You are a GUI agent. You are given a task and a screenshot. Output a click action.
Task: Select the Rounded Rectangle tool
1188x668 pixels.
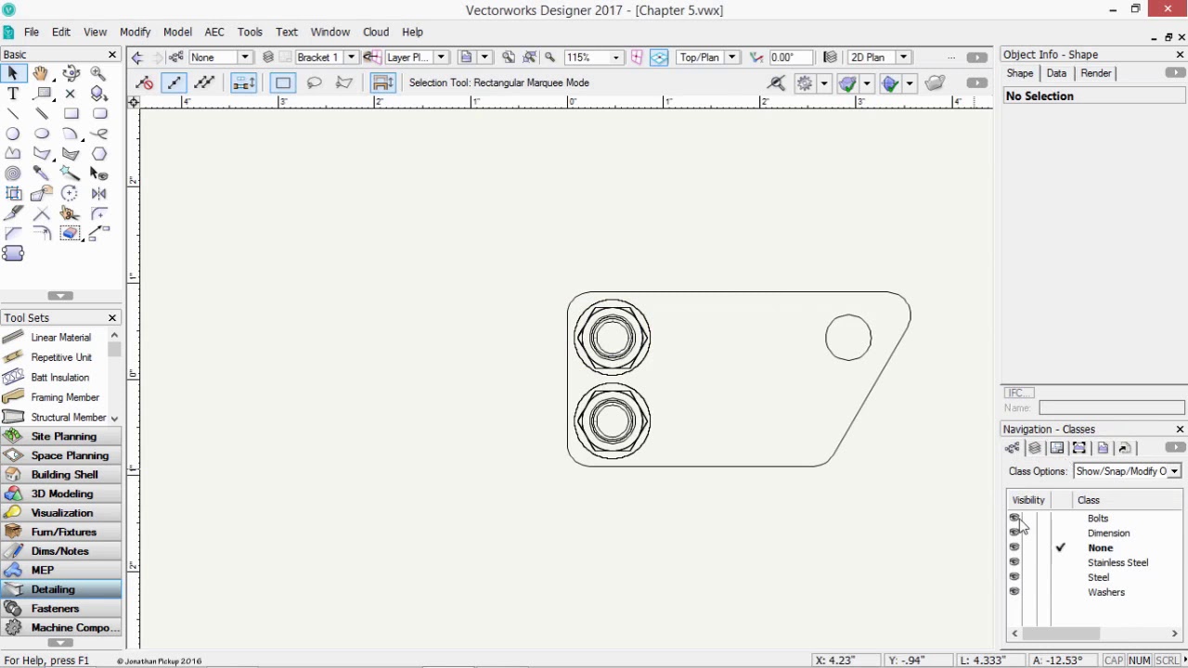(99, 114)
